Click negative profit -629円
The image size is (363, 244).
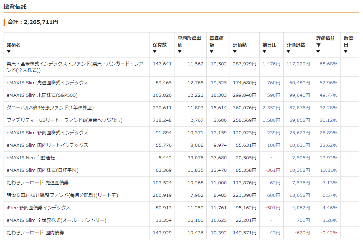tap(302, 233)
